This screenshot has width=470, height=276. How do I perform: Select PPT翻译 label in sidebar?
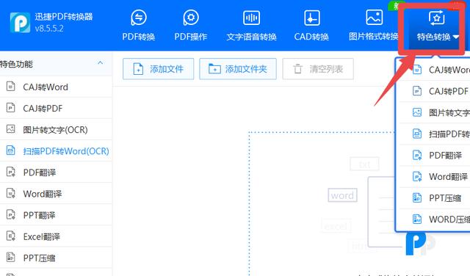[39, 215]
